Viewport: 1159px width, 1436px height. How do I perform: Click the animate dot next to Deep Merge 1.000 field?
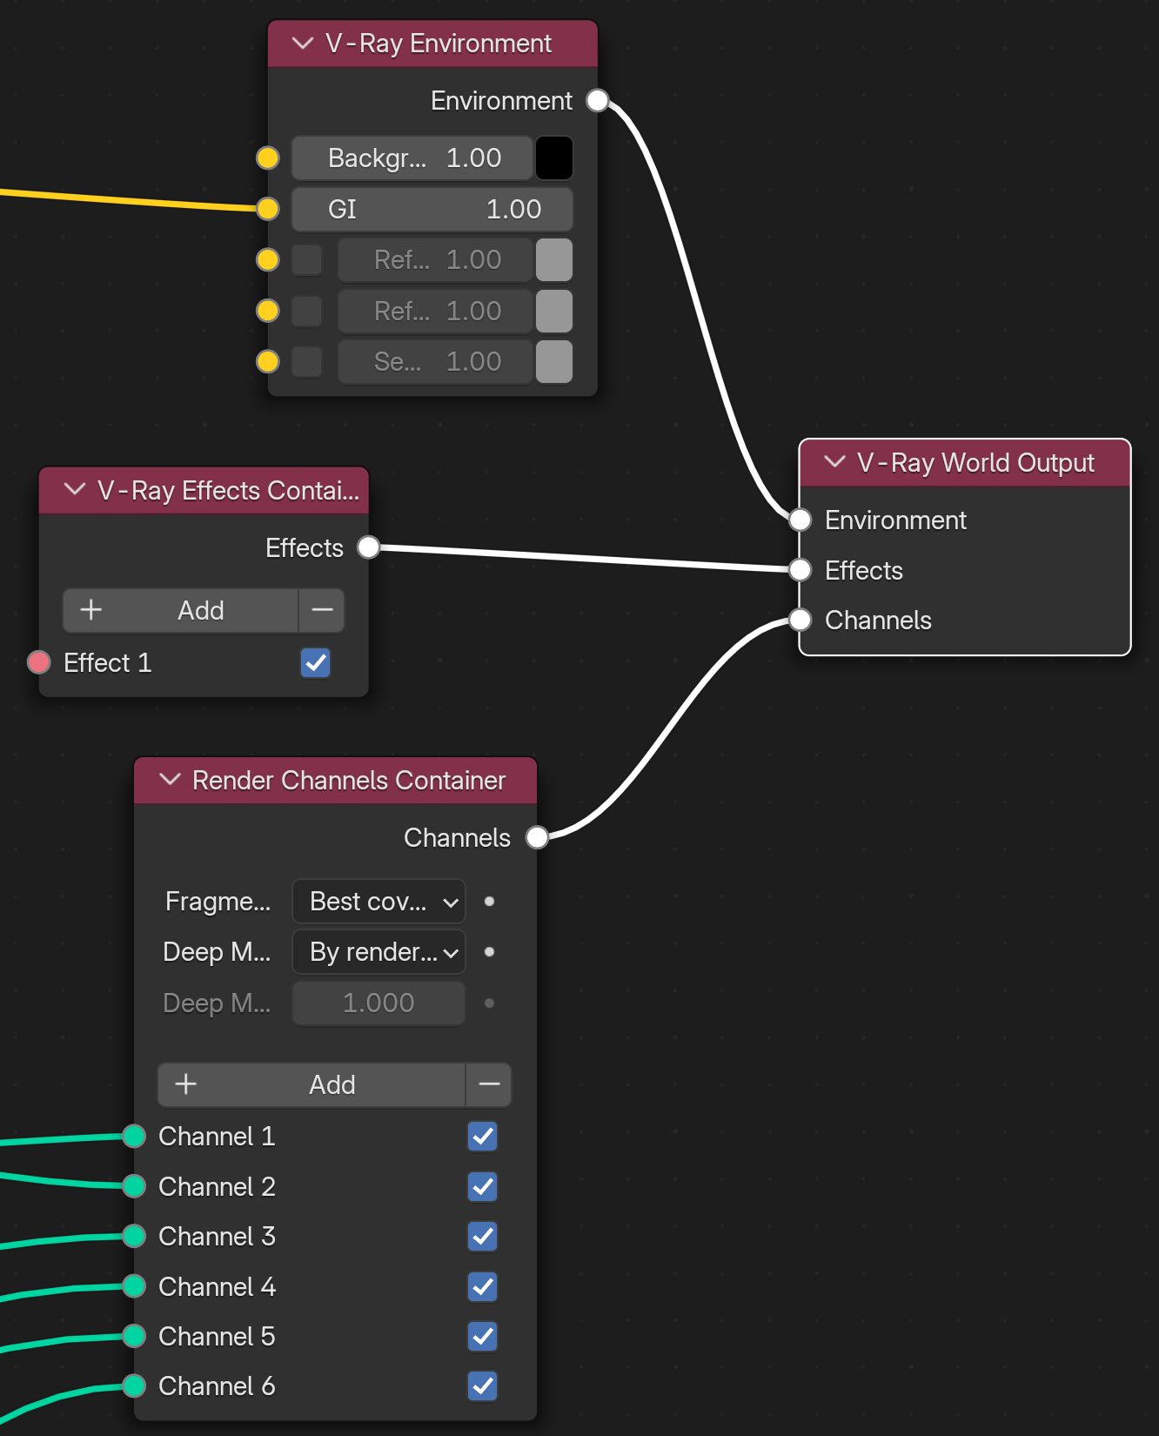click(x=490, y=1003)
